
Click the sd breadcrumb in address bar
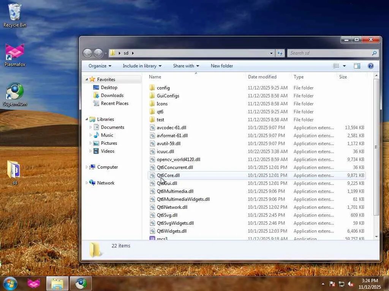[x=126, y=53]
